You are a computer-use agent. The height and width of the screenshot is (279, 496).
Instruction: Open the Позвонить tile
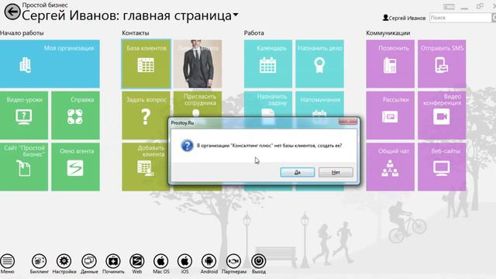(390, 64)
